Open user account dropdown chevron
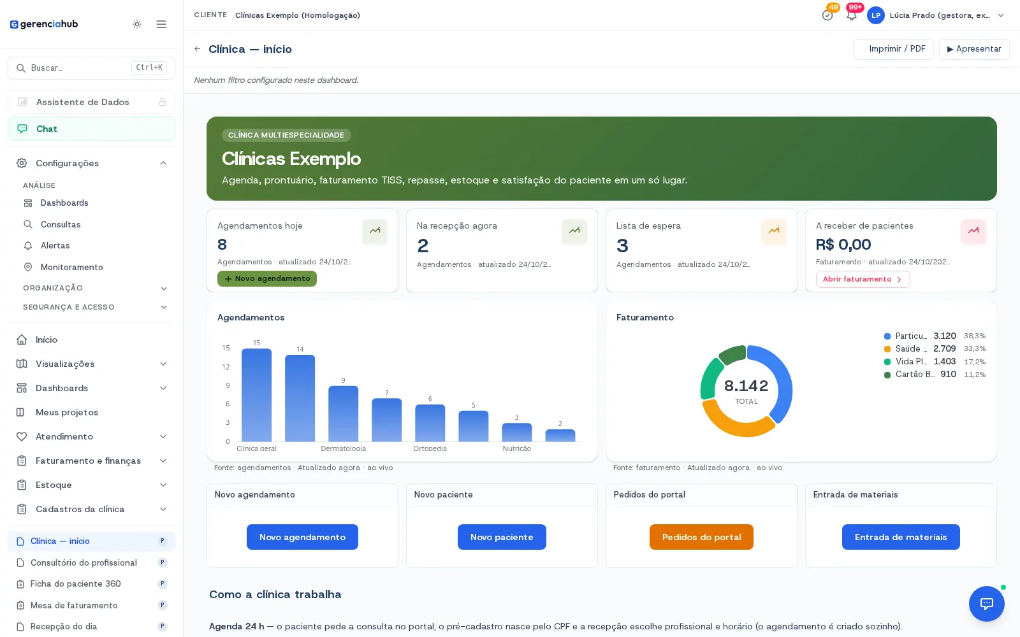1020x637 pixels. [x=1001, y=15]
